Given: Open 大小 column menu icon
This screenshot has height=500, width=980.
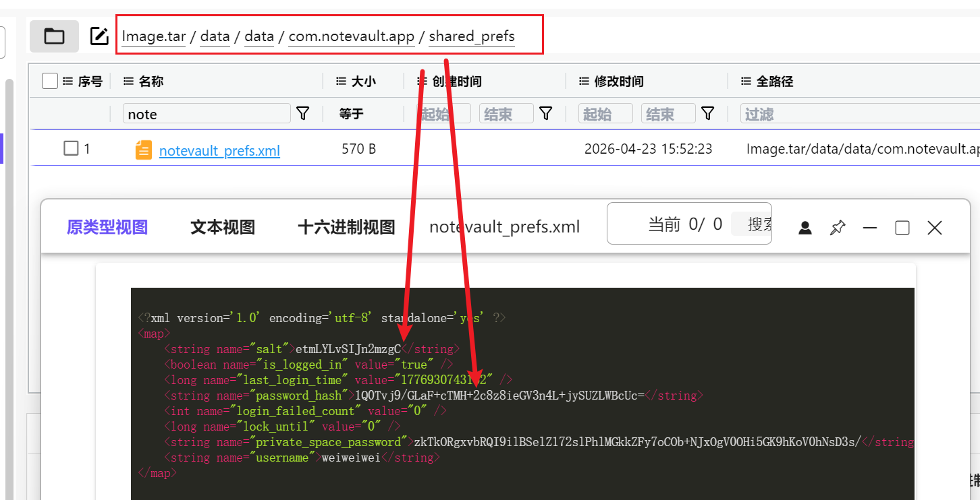Looking at the screenshot, I should tap(342, 82).
